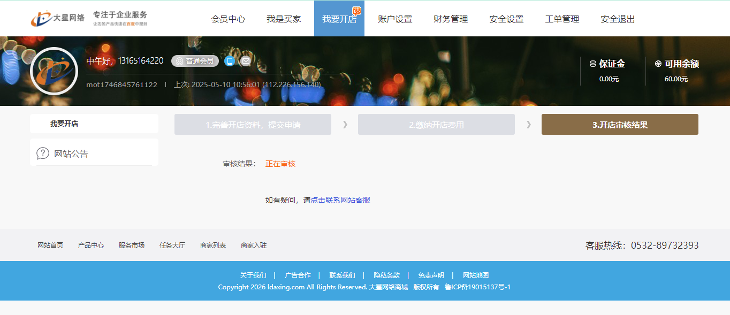Click the 可用余额 balance icon
The height and width of the screenshot is (315, 730).
coord(658,64)
